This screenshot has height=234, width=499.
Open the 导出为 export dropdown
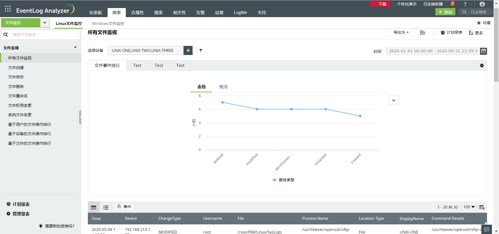click(401, 32)
